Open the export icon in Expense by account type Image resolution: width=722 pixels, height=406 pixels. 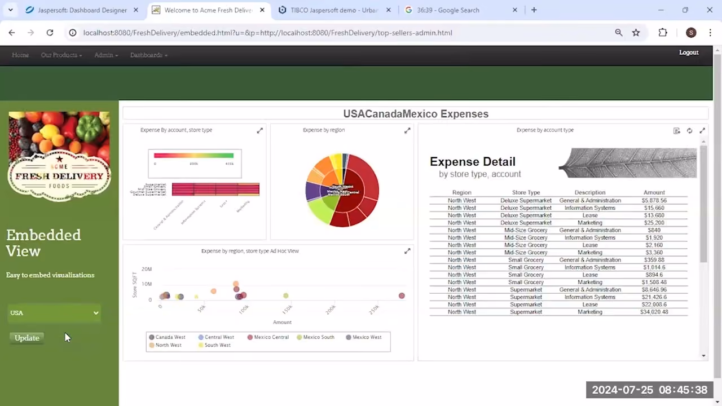676,130
